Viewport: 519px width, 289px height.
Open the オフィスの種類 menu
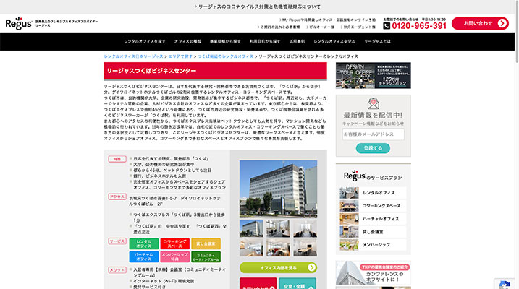(x=187, y=41)
